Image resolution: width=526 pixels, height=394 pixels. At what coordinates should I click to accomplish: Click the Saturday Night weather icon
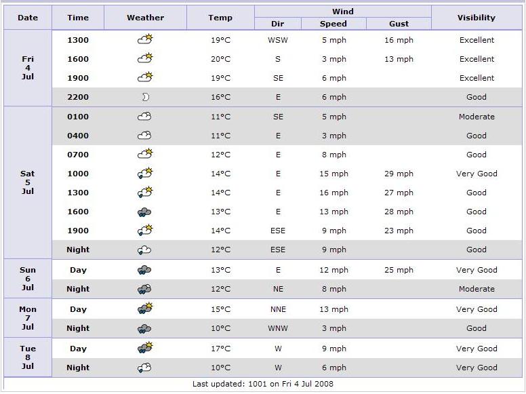point(144,250)
